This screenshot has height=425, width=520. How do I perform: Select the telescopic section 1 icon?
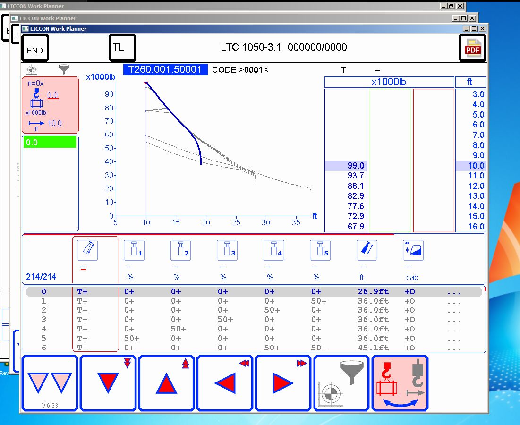pos(134,250)
